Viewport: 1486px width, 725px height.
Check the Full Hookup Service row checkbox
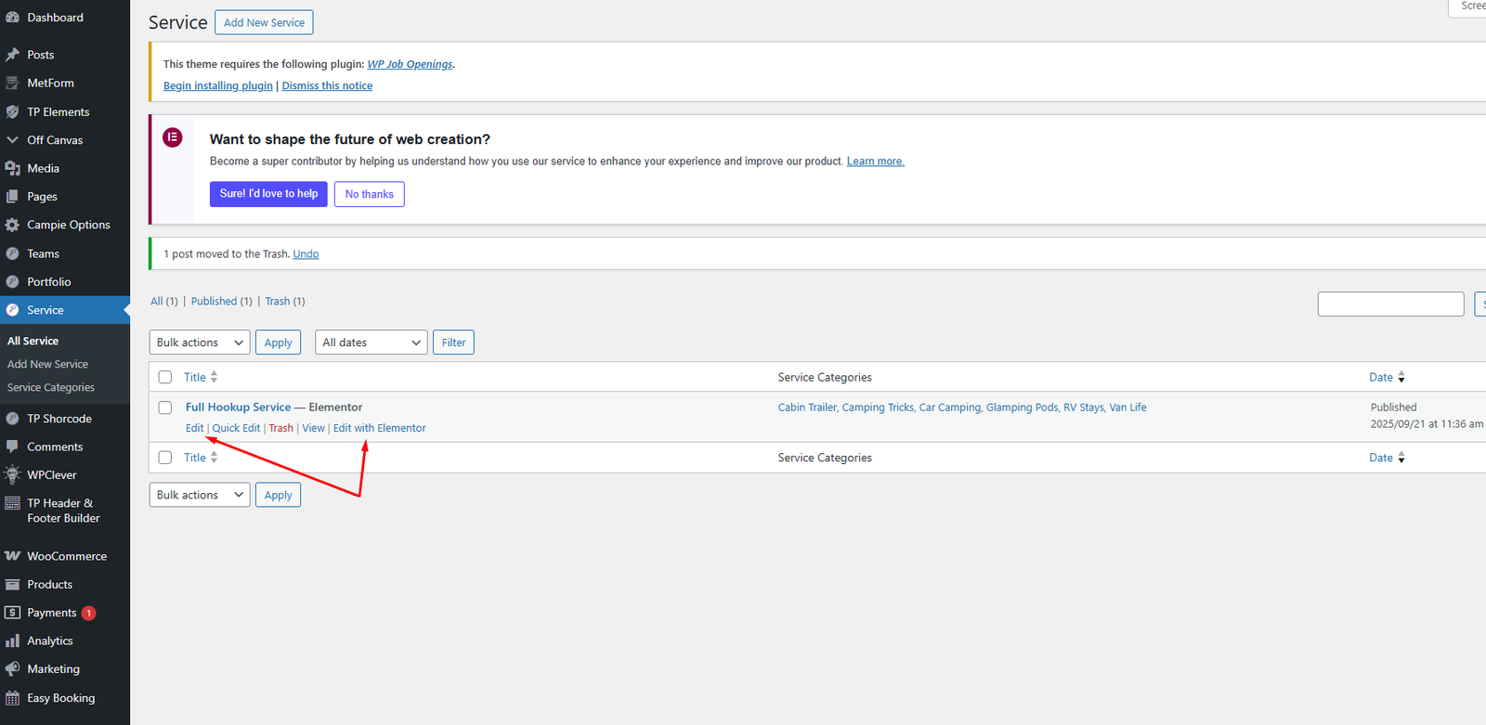(165, 408)
